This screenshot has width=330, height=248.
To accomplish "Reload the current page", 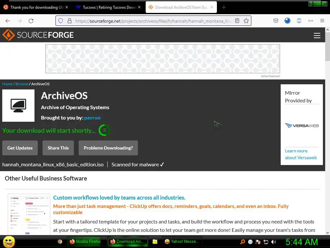I will pyautogui.click(x=31, y=21).
